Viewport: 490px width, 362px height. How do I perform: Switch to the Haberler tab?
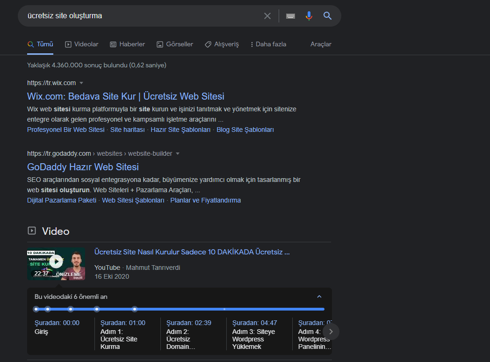click(128, 44)
